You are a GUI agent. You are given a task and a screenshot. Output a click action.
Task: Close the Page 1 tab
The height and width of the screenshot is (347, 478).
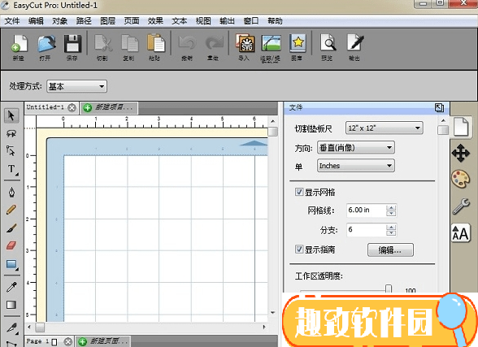[68, 341]
